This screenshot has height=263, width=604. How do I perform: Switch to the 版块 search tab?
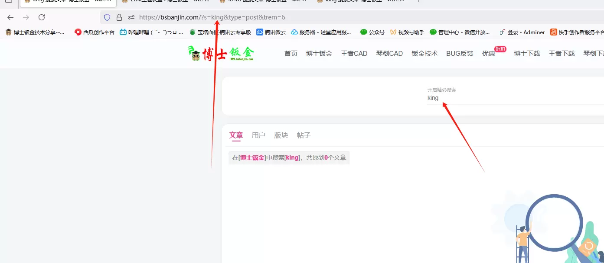(281, 135)
